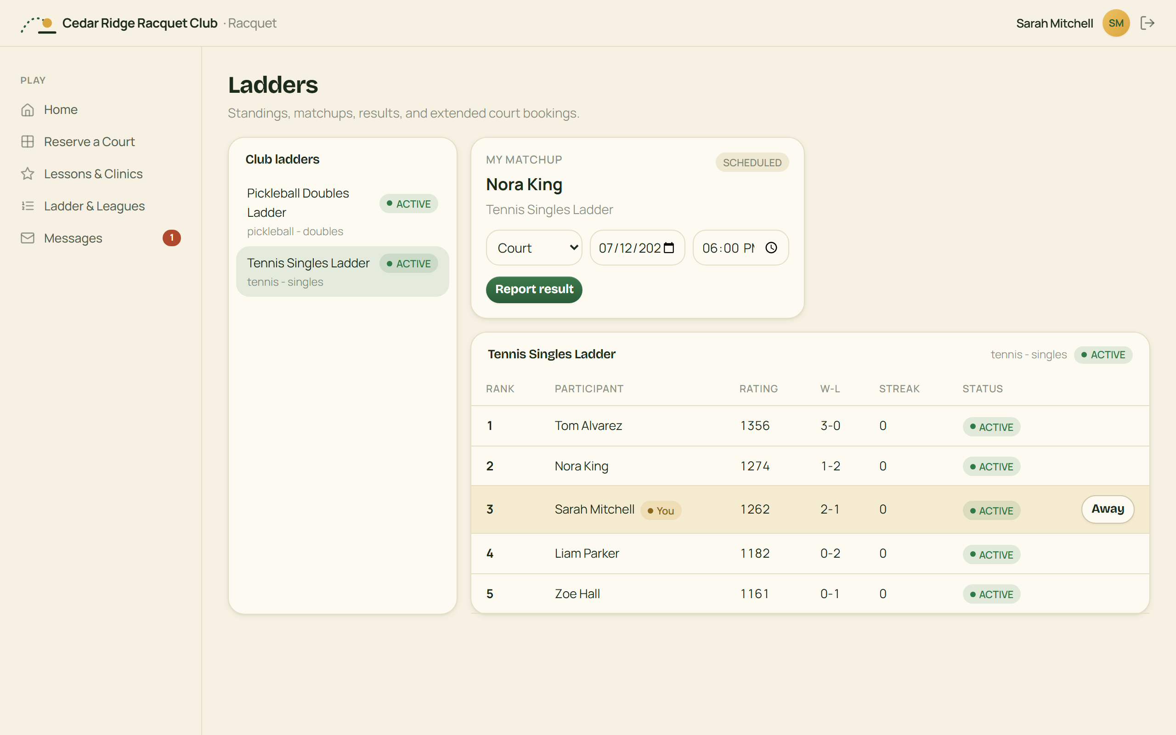
Task: Click the matchup time field 06:00 PM
Action: [740, 248]
